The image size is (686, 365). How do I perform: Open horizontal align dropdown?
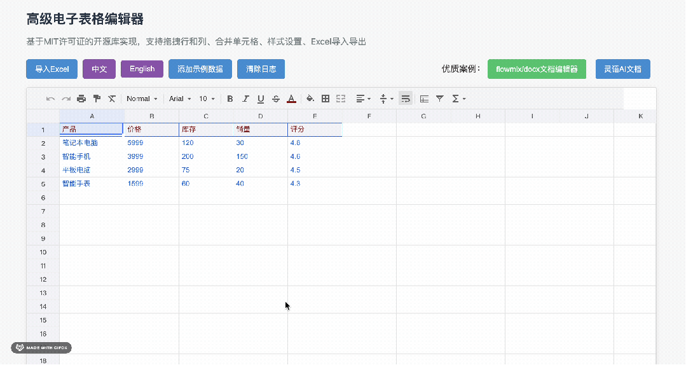tap(363, 99)
